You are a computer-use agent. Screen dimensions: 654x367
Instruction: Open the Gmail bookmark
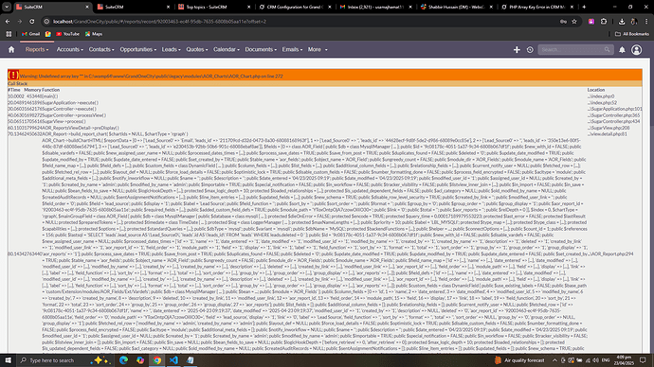click(x=31, y=34)
